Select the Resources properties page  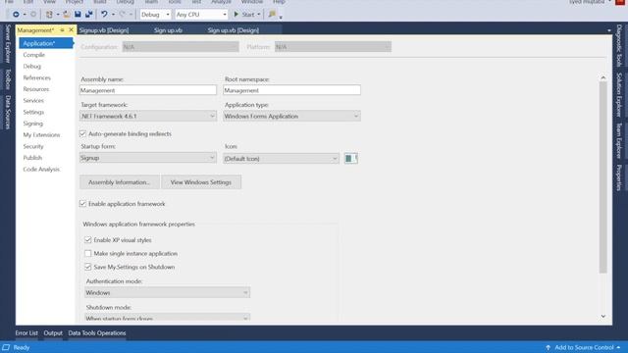pyautogui.click(x=36, y=89)
